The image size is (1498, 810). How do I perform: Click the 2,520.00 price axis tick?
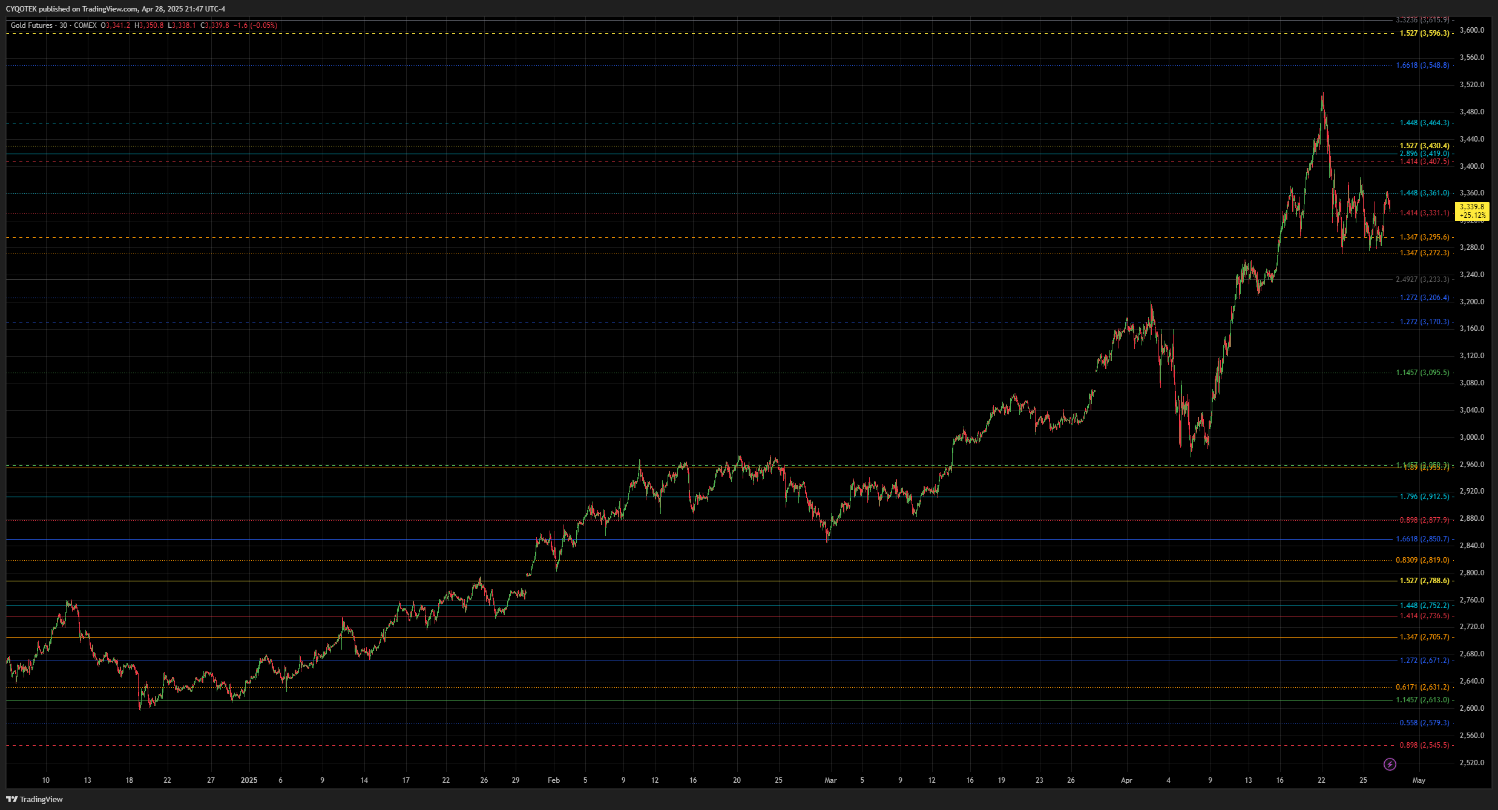coord(1472,763)
